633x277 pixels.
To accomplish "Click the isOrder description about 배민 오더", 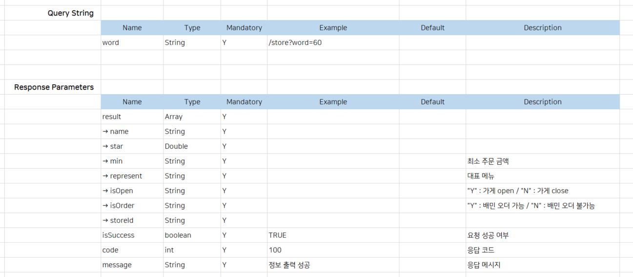I will (x=531, y=206).
